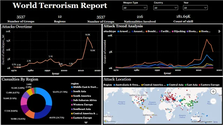Select Armed legend item in Attack Trend
Screen dimensions: 223x125
tap(124, 31)
